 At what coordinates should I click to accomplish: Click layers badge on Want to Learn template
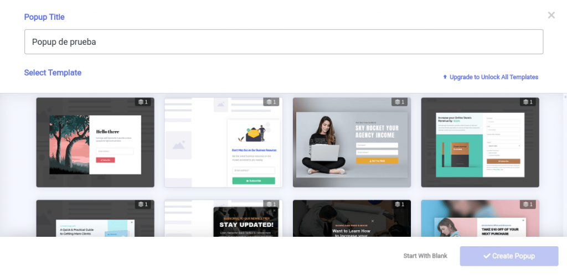pos(399,204)
